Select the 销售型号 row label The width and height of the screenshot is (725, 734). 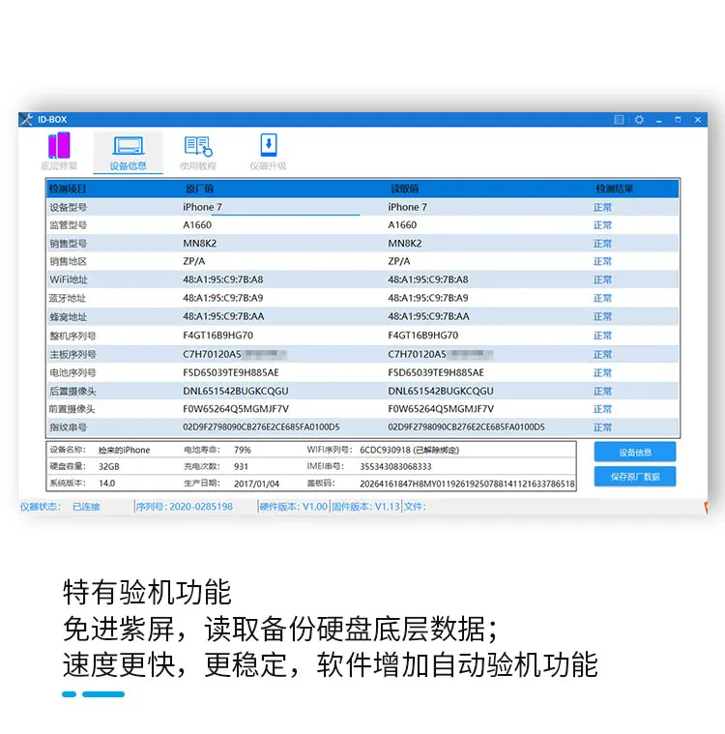(x=69, y=244)
